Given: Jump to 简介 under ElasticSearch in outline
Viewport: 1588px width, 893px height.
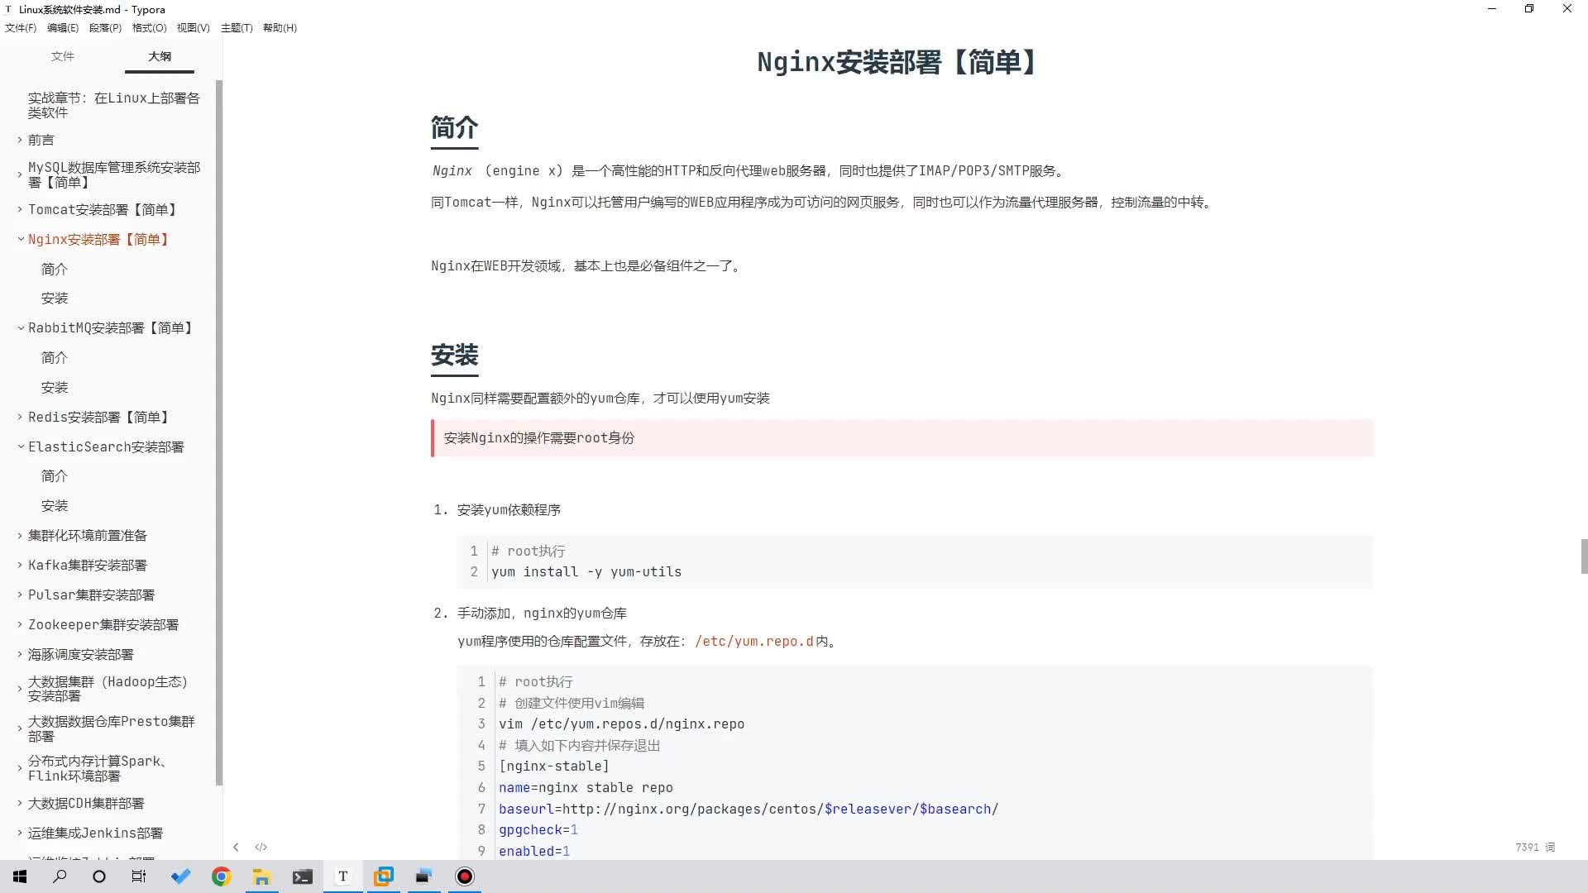Looking at the screenshot, I should point(55,476).
